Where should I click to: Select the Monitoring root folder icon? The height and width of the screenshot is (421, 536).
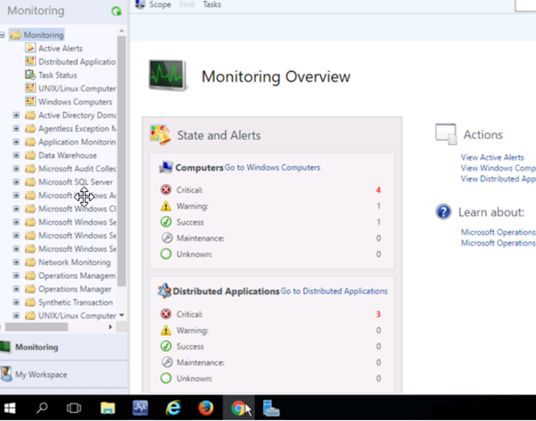click(16, 35)
